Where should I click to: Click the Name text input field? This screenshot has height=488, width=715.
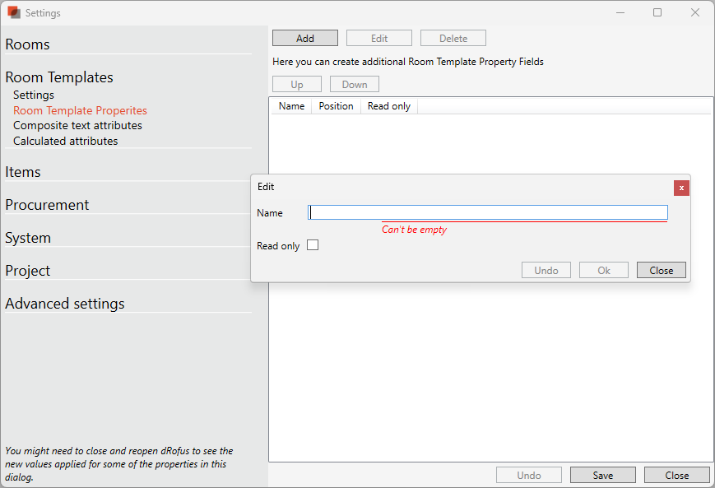[x=487, y=213]
